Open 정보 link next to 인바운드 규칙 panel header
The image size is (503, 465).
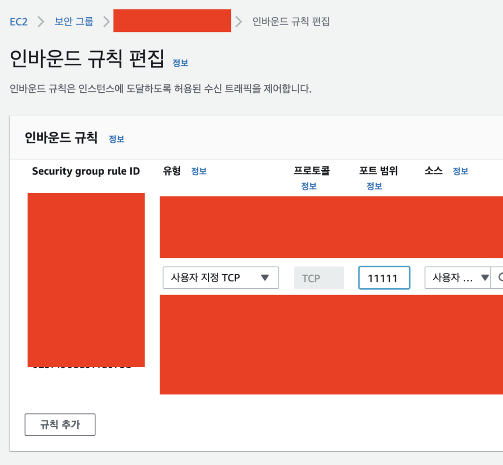(116, 139)
